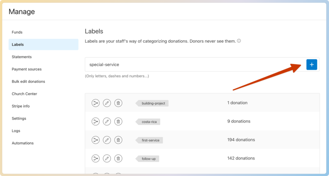The width and height of the screenshot is (329, 176).
Task: Click the costa-rica label tag
Action: (x=149, y=122)
